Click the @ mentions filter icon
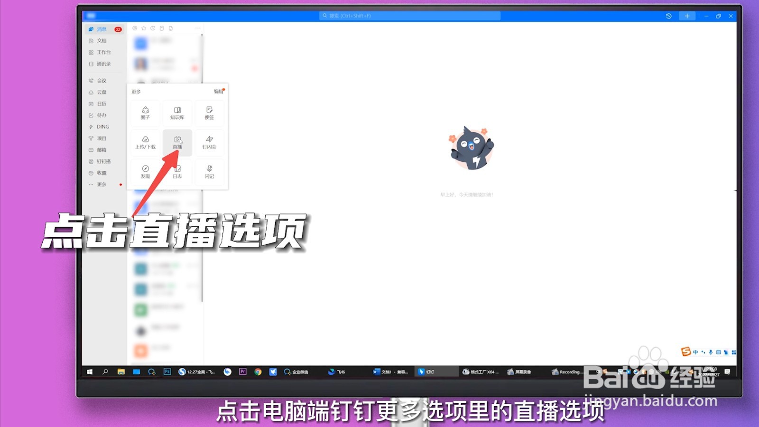Viewport: 759px width, 427px height. pos(135,28)
